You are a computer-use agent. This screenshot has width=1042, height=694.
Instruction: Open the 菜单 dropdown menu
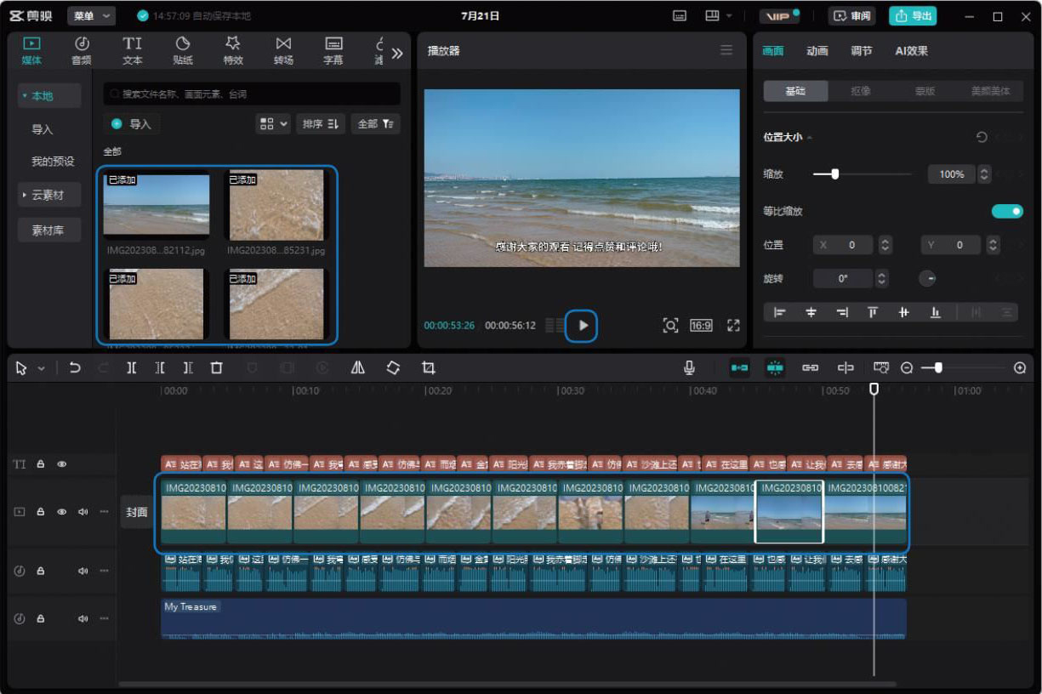[91, 16]
